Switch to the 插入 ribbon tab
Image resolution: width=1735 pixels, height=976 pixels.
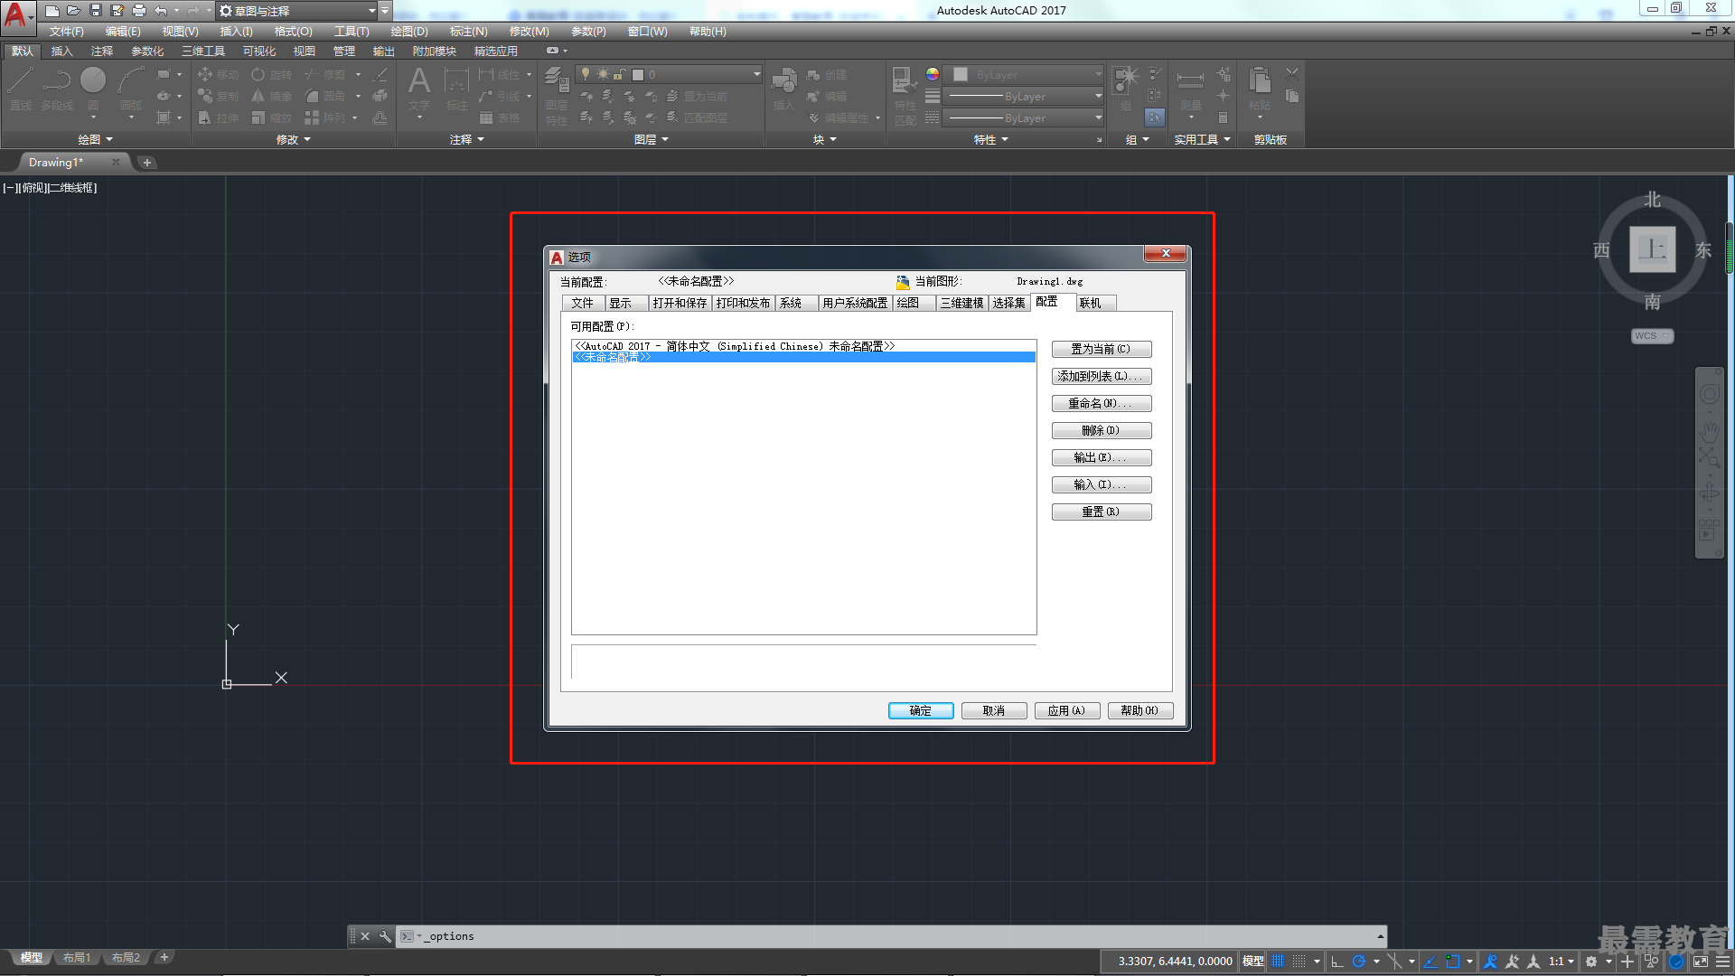click(x=61, y=52)
